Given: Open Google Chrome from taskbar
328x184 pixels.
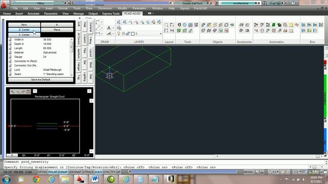Looking at the screenshot, I should tap(36, 179).
